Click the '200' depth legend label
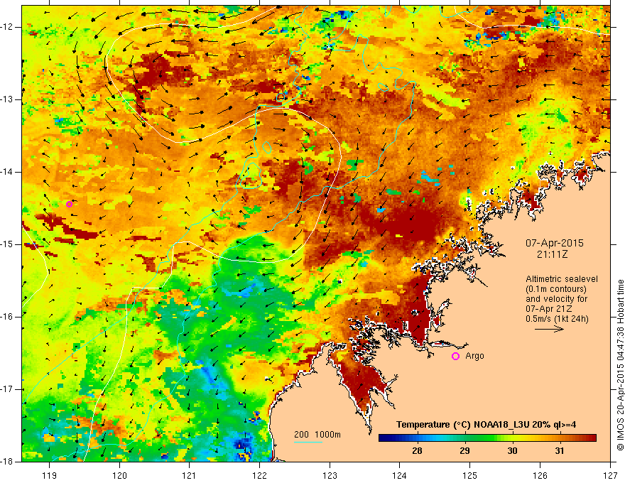This screenshot has height=483, width=625. pos(301,435)
